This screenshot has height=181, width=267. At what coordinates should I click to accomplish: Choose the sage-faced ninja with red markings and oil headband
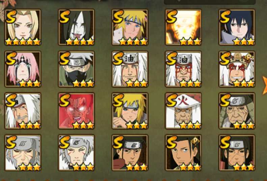coord(183,69)
